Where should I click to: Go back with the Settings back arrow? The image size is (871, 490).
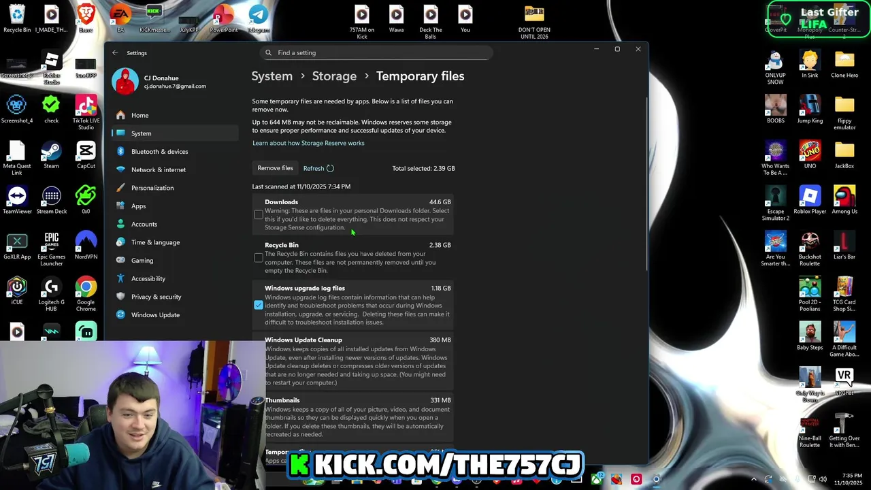click(x=115, y=53)
